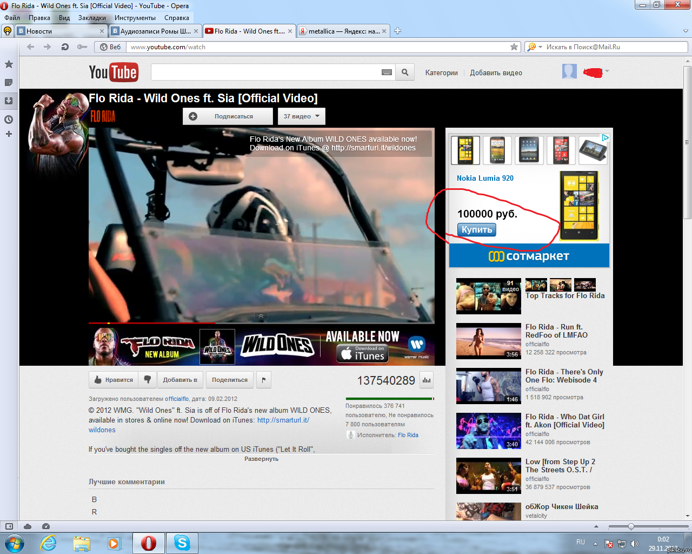Open the Nokia Lumia 920 ad link
Image resolution: width=692 pixels, height=554 pixels.
click(485, 178)
